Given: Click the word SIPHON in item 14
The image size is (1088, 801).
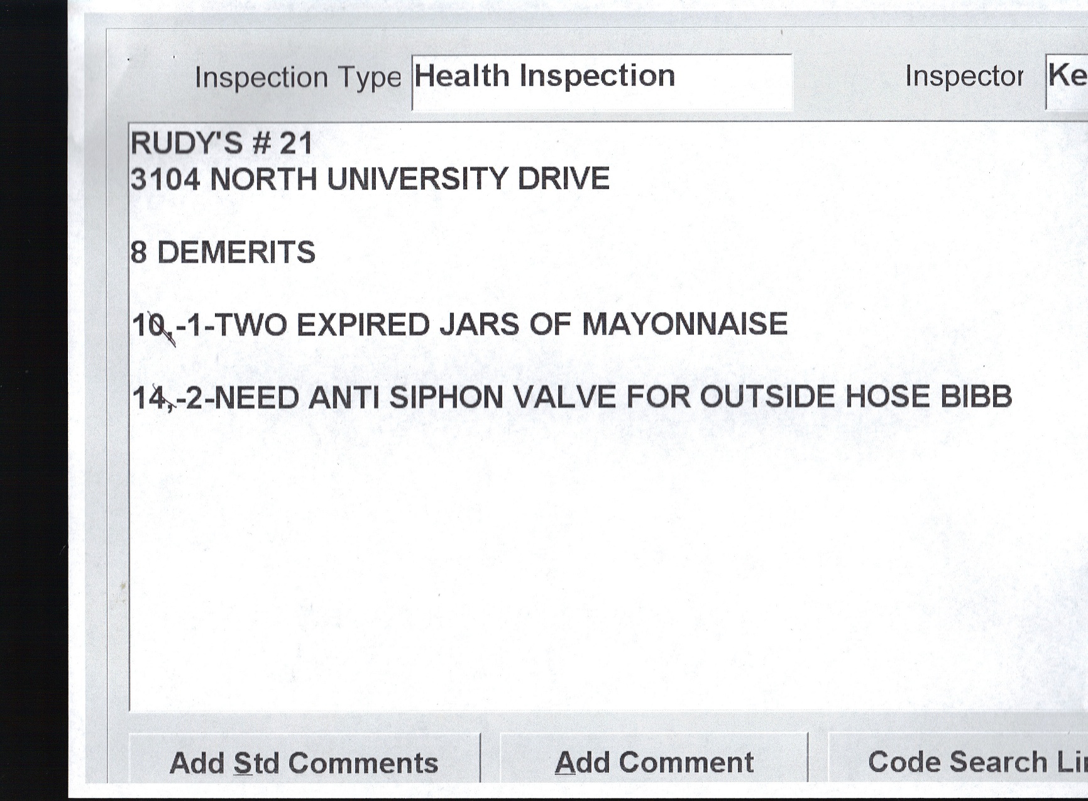Looking at the screenshot, I should pyautogui.click(x=446, y=398).
